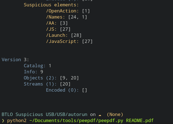Click the cloud icon in the prompt
The height and width of the screenshot is (124, 173).
(100, 115)
